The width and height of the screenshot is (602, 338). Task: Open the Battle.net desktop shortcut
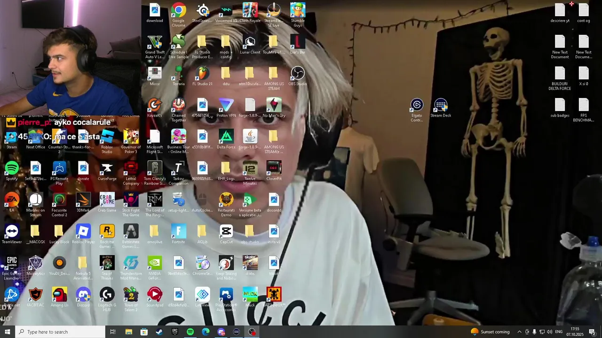pyautogui.click(x=12, y=297)
